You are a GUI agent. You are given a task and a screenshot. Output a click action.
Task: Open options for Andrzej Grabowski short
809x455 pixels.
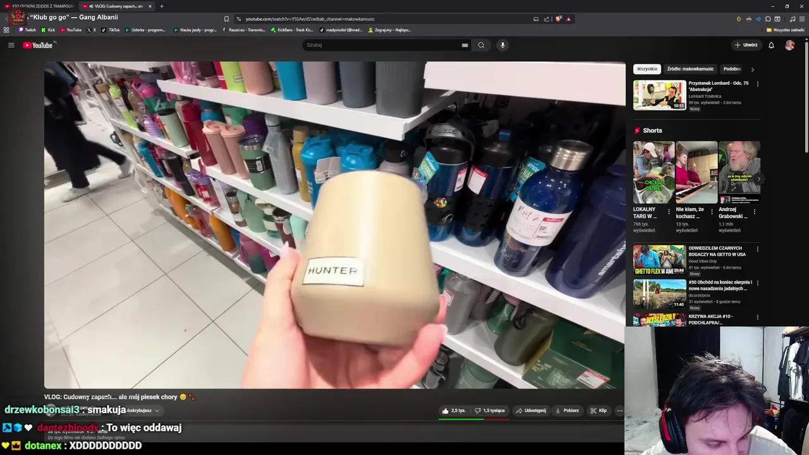pos(755,212)
